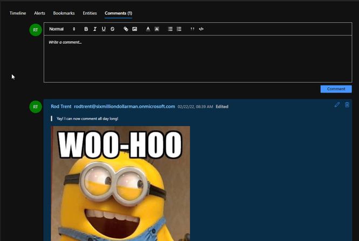Insert a numbered list
Image resolution: width=359 pixels, height=241 pixels.
pos(179,29)
